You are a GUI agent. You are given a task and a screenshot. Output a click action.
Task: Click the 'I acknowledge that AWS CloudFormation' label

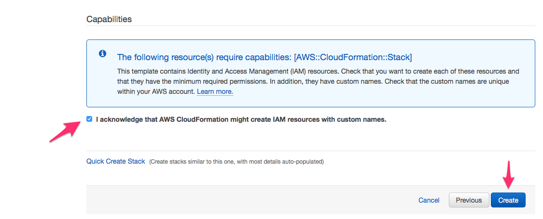click(x=241, y=119)
